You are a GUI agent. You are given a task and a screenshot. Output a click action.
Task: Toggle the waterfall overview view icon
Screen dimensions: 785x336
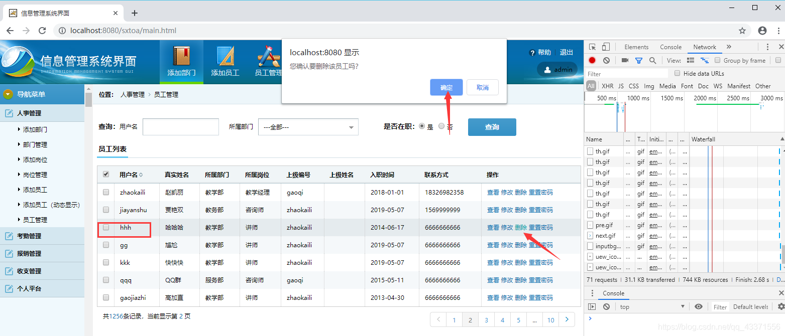pyautogui.click(x=705, y=60)
